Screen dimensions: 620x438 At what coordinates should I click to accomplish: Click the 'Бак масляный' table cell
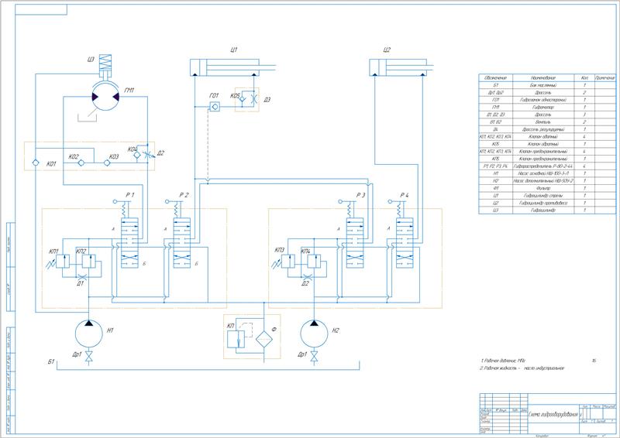(x=543, y=85)
